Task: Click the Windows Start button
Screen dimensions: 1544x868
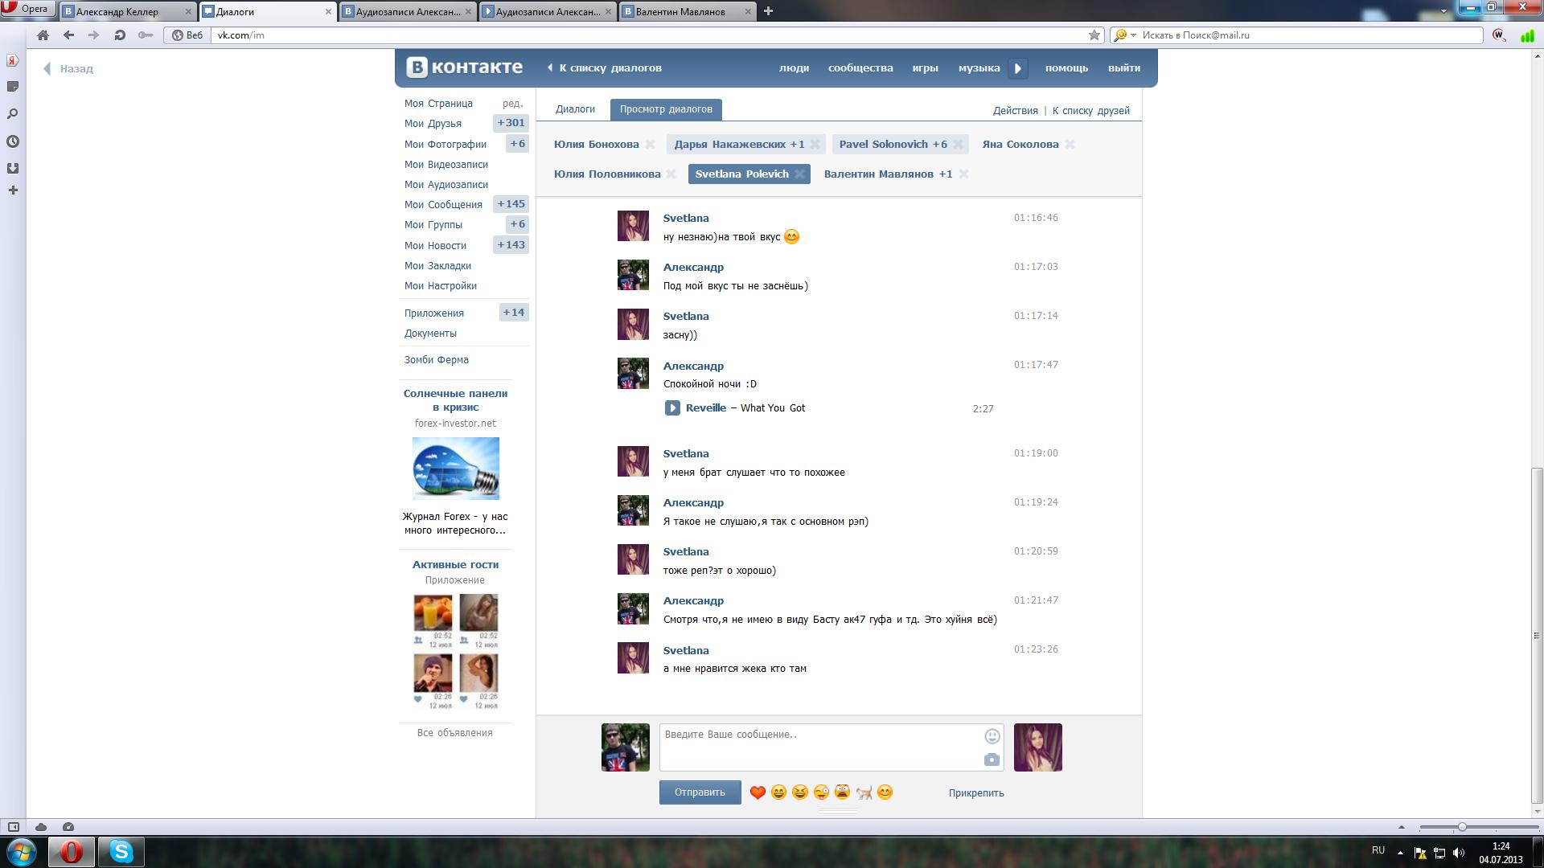Action: click(22, 852)
